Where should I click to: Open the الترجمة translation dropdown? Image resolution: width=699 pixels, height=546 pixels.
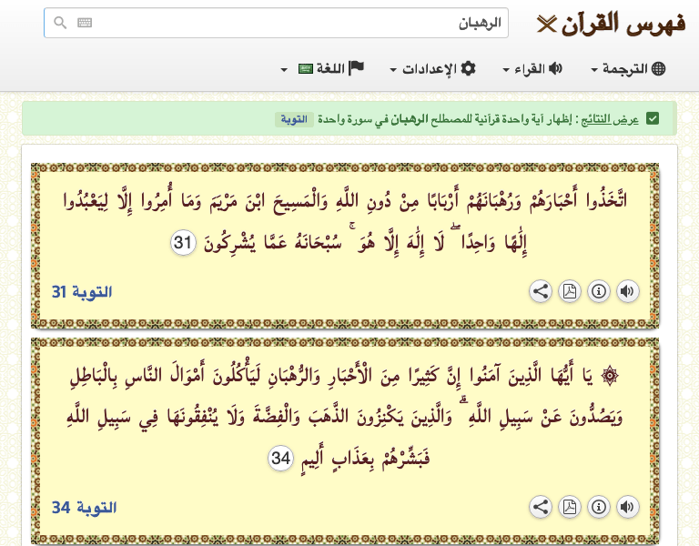pyautogui.click(x=628, y=68)
